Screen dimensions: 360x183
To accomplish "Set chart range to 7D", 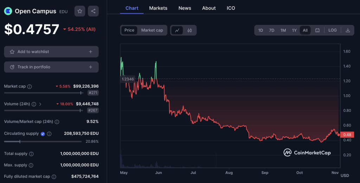I will point(272,30).
